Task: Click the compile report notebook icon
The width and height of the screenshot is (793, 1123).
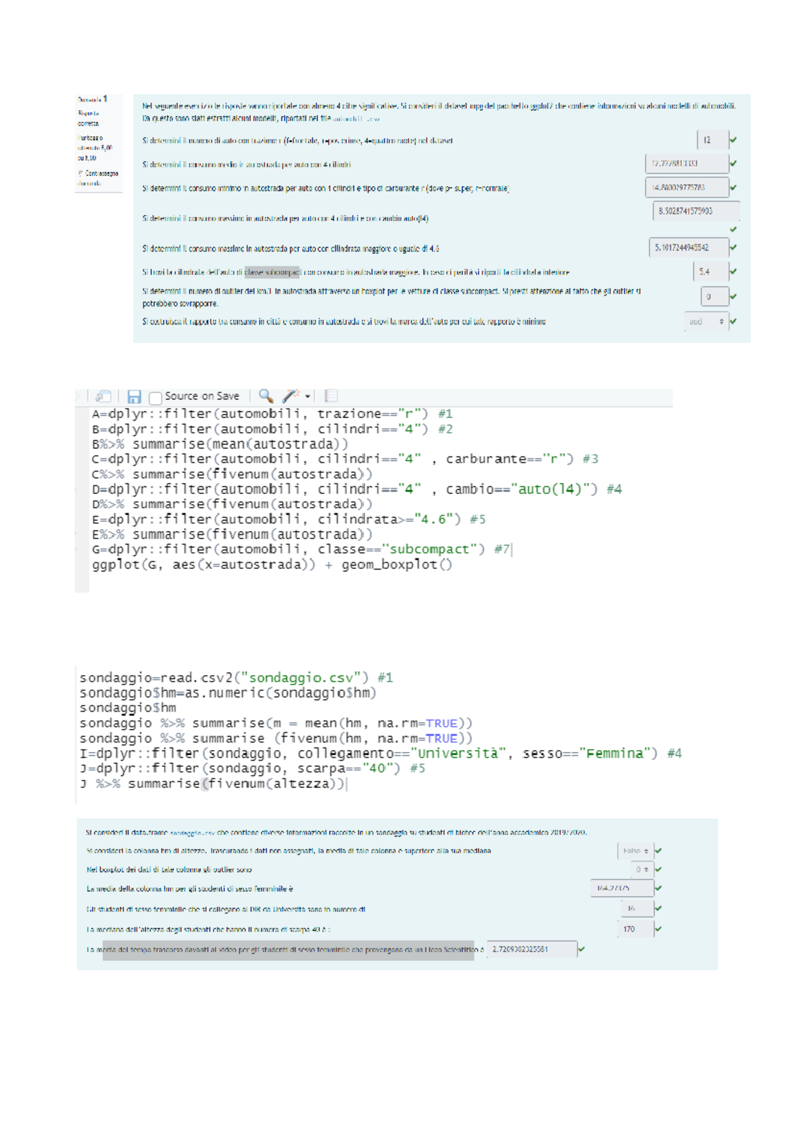Action: point(331,395)
